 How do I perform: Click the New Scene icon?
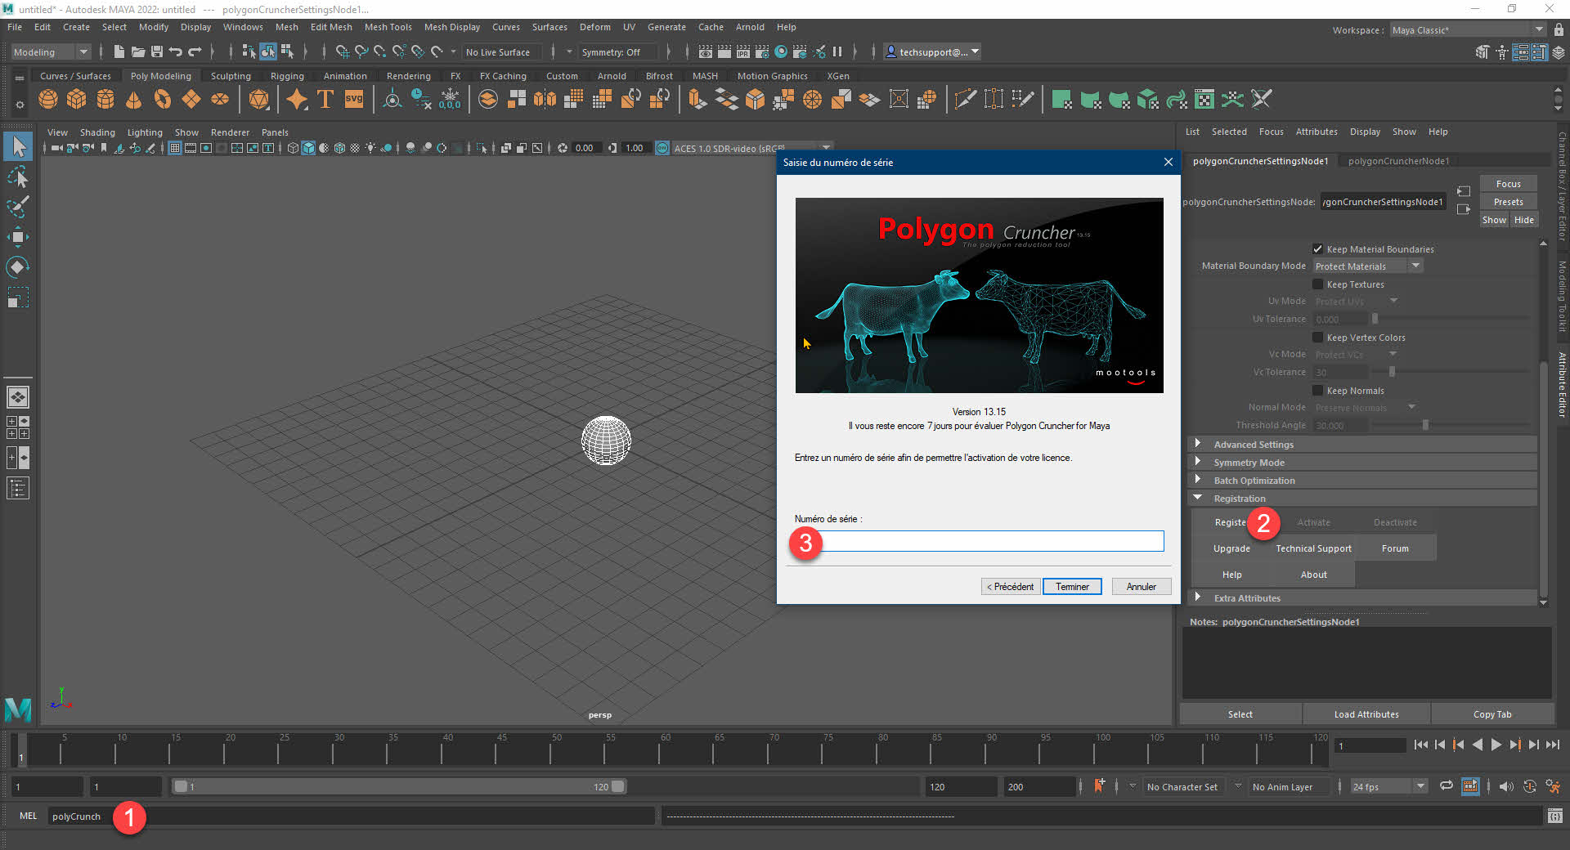tap(119, 51)
